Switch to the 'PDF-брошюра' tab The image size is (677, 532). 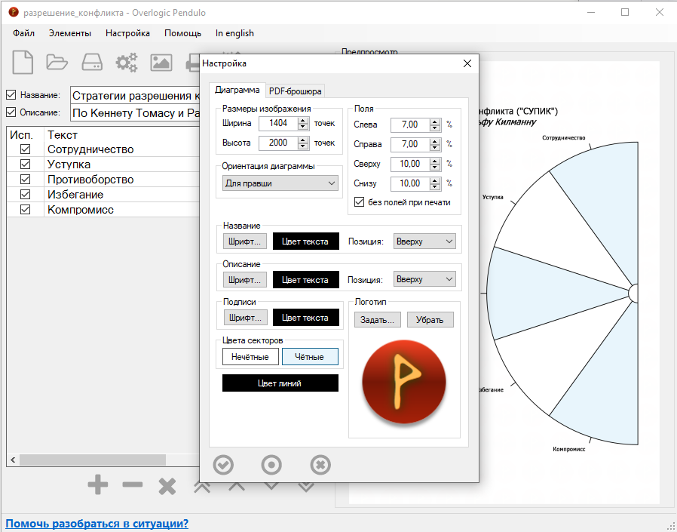point(295,91)
